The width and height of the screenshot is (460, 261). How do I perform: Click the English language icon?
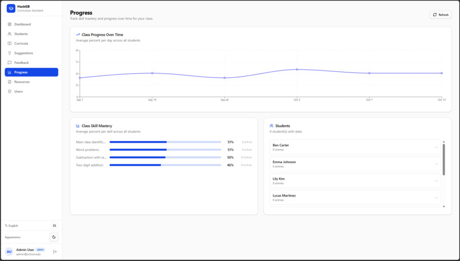coord(6,226)
